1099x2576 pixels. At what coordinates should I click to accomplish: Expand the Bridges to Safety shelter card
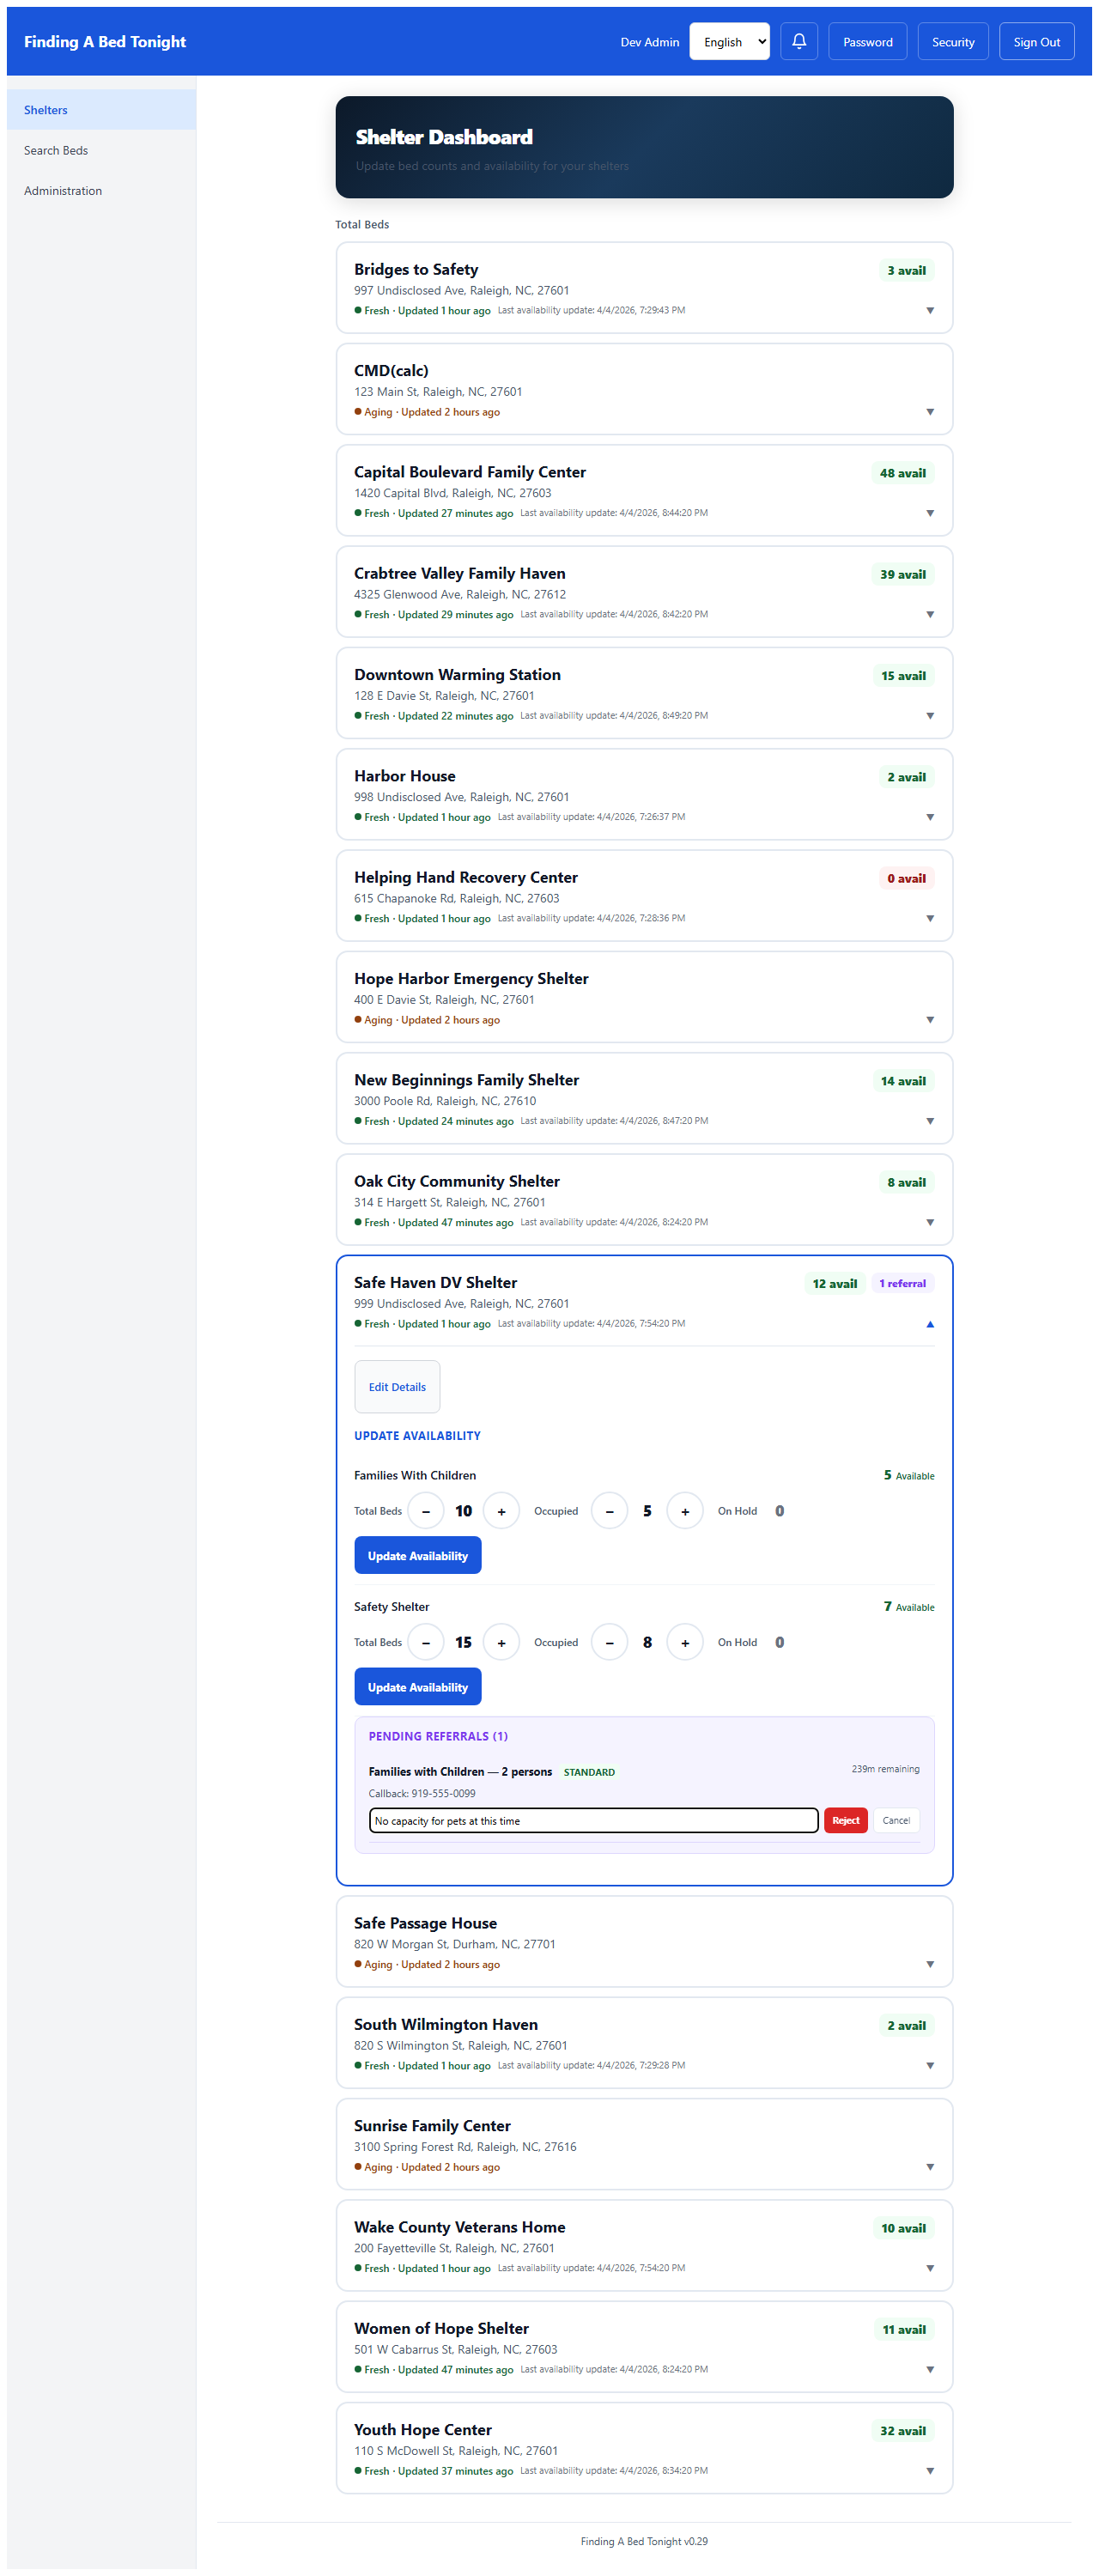pyautogui.click(x=930, y=310)
